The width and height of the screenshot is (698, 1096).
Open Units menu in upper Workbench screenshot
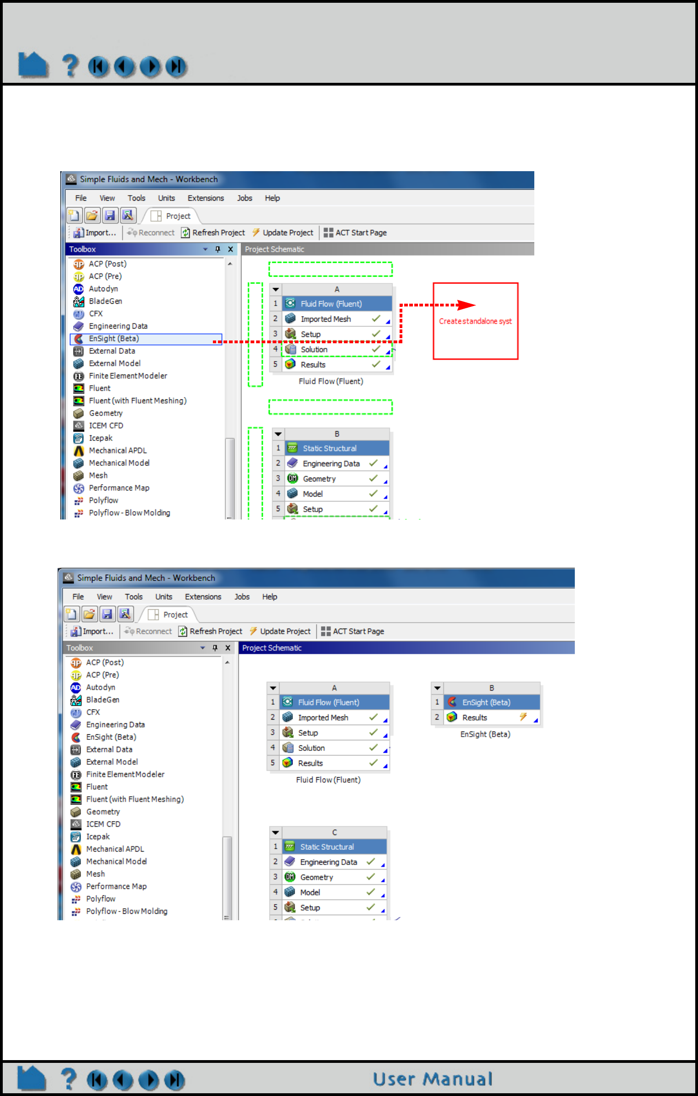pos(166,198)
